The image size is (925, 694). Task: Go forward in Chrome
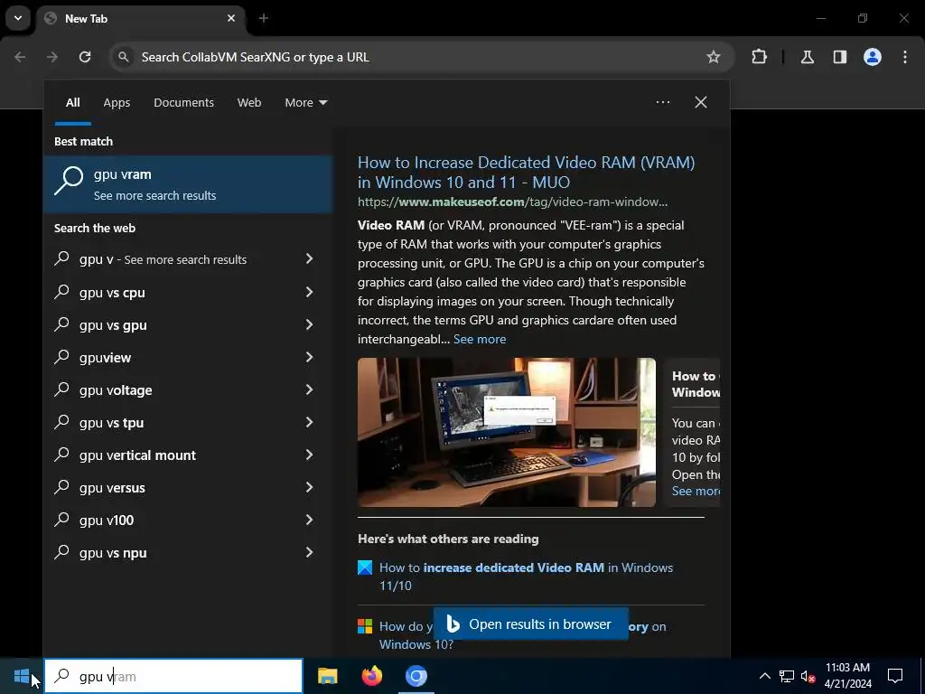[52, 57]
